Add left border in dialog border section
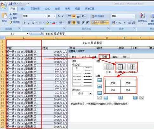 click(106, 98)
